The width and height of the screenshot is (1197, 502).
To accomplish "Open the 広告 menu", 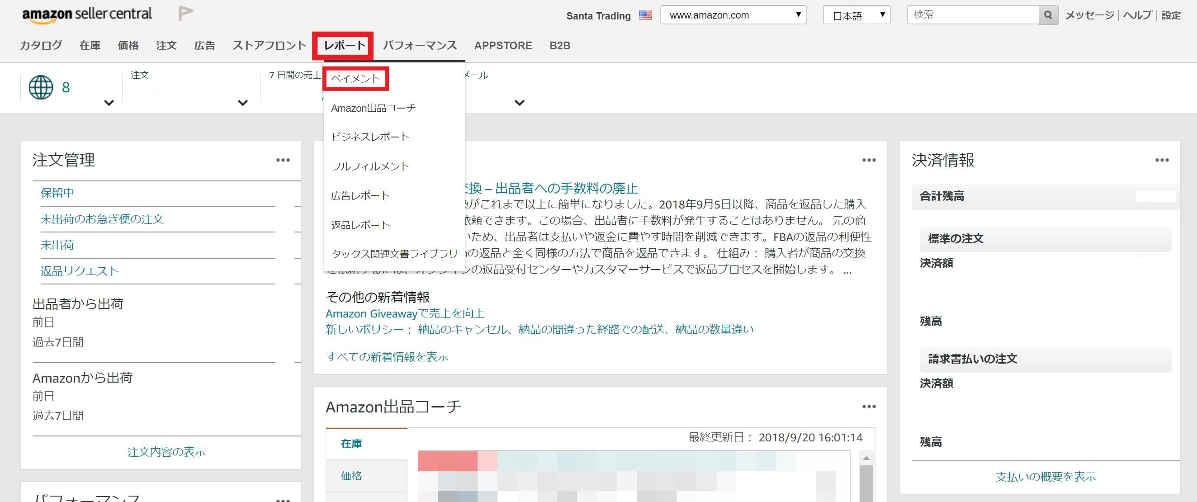I will (x=204, y=45).
